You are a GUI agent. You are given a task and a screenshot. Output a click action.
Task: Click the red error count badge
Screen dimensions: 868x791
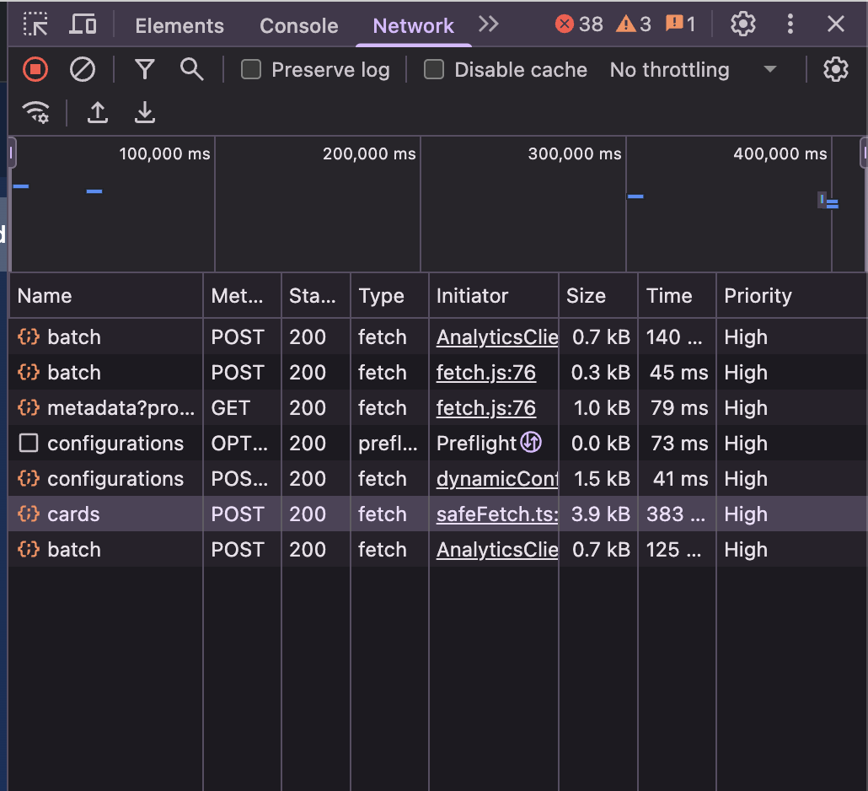pos(579,24)
